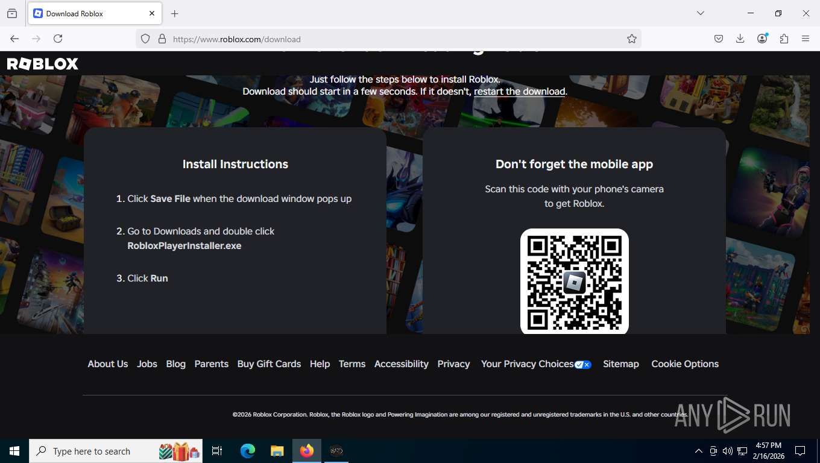Open Buy Gift Cards link
The image size is (820, 463).
click(269, 364)
